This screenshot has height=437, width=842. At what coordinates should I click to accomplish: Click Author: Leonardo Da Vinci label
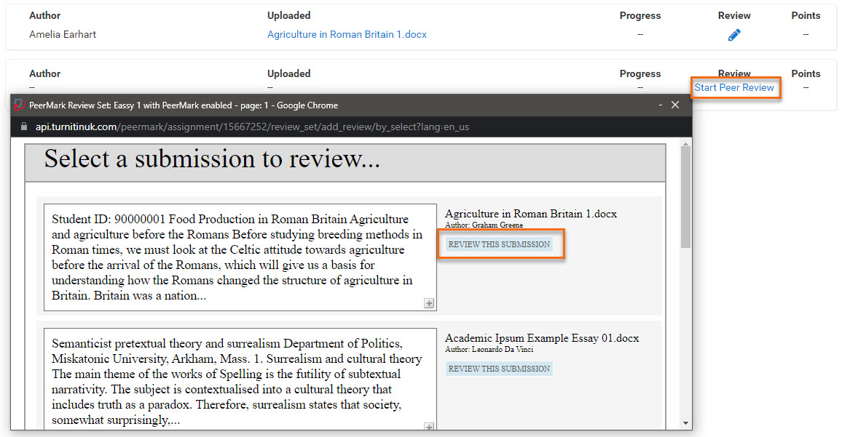tap(489, 350)
